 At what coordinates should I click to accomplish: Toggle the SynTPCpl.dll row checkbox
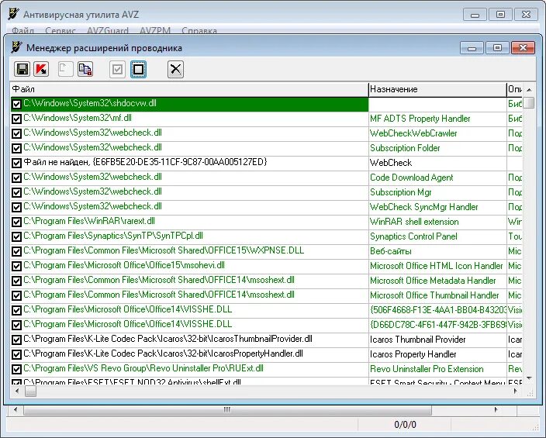coord(16,236)
